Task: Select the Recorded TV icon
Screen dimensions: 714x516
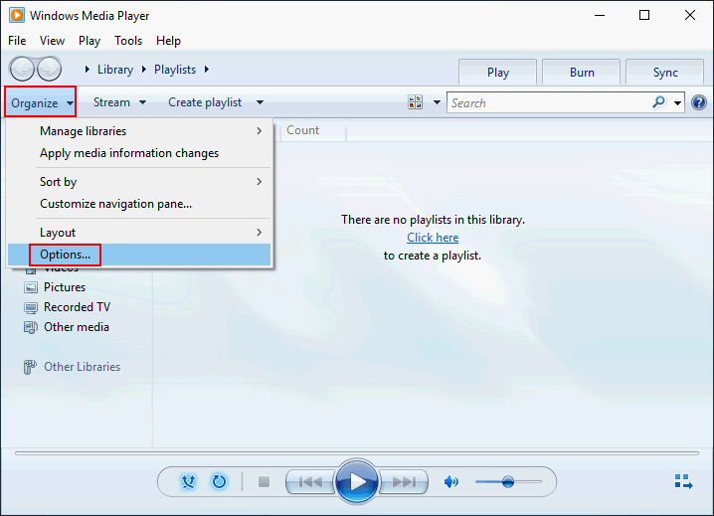Action: click(x=31, y=308)
